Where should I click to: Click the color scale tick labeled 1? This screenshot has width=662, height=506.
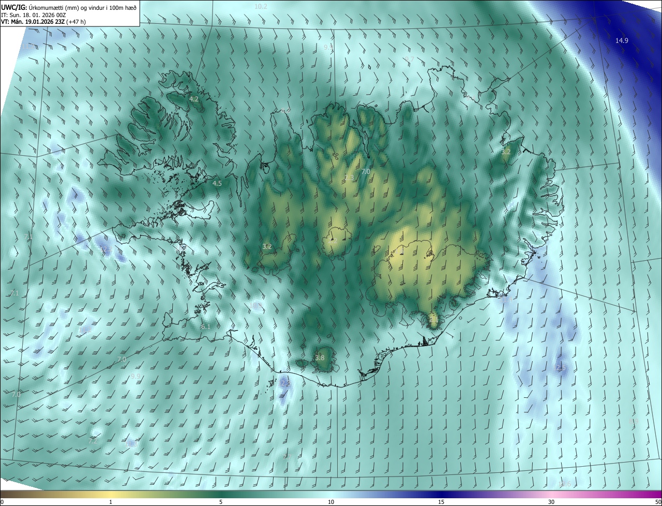111,502
